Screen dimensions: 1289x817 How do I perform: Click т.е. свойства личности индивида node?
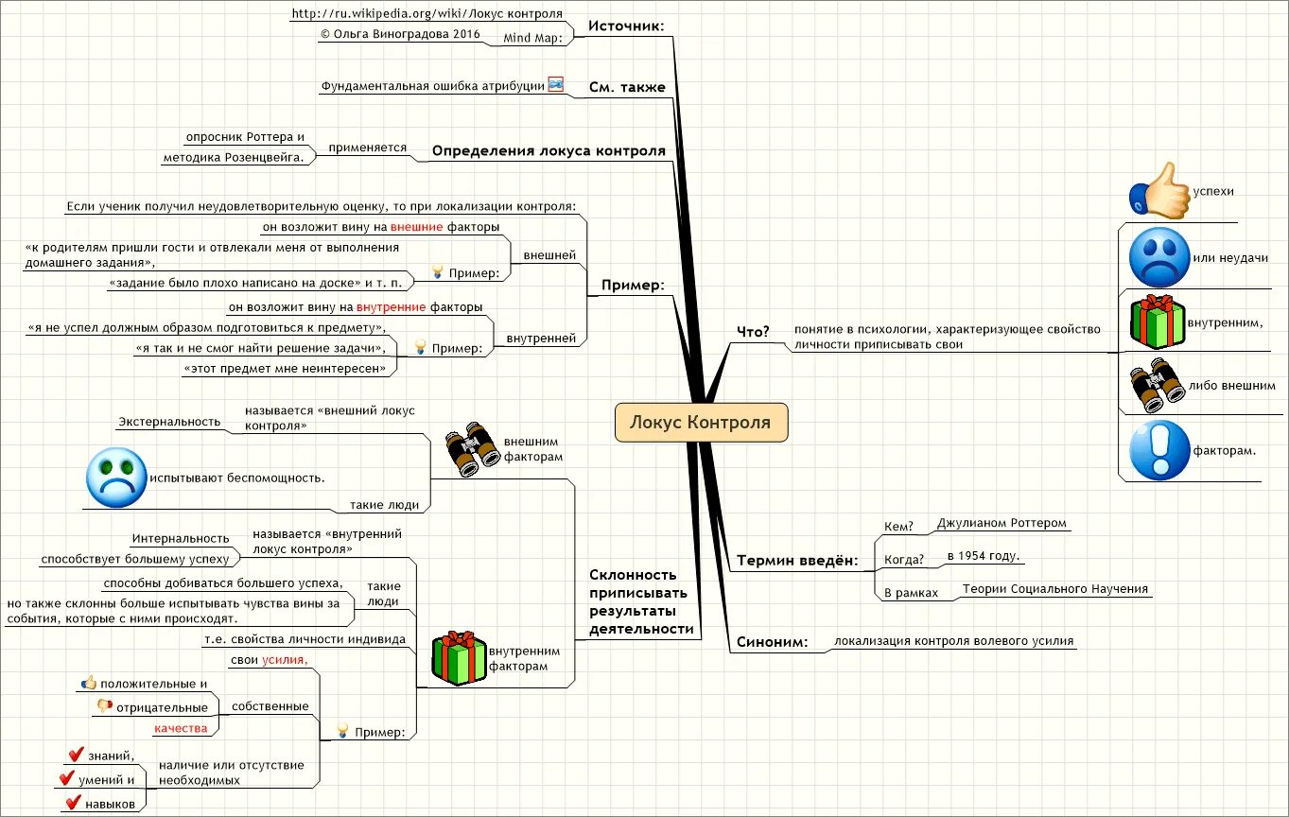coord(305,639)
